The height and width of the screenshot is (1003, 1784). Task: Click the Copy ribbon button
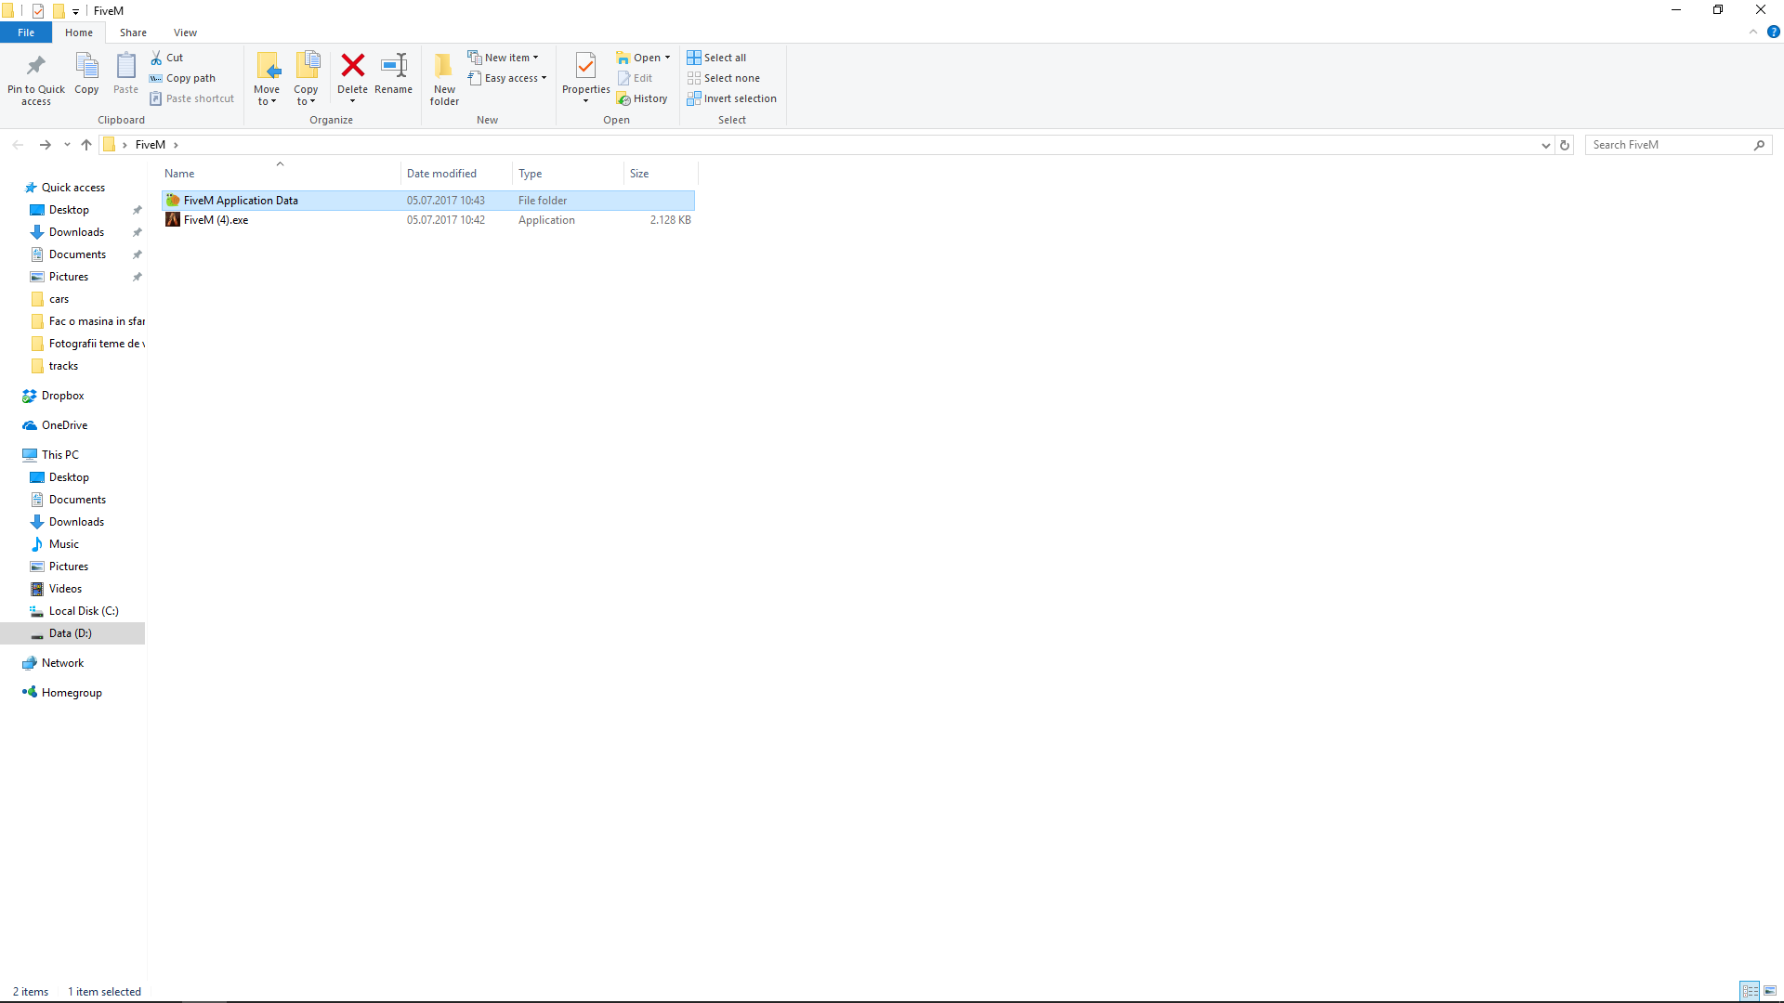(86, 73)
